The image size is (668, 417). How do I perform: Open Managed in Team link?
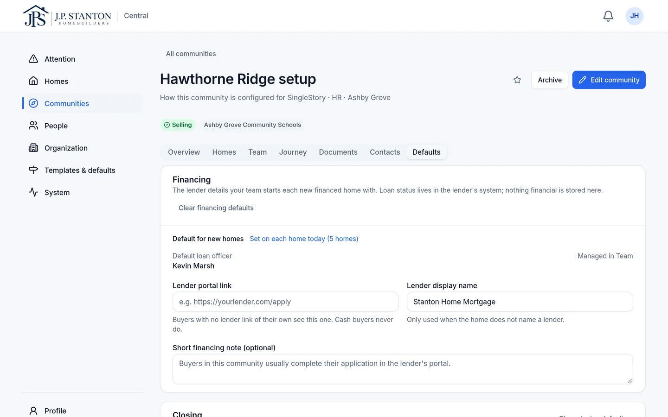(605, 256)
